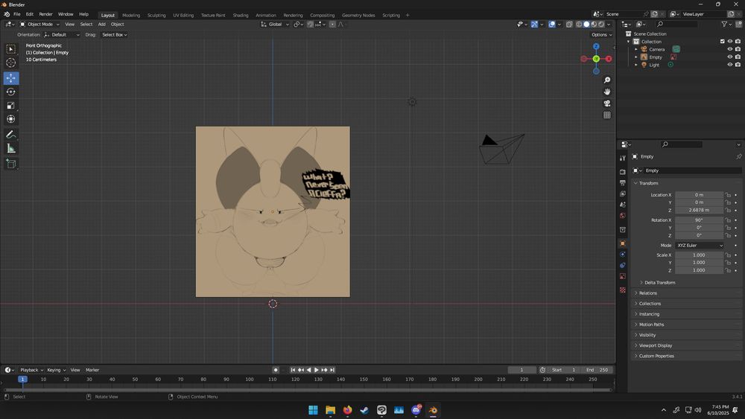
Task: Open the Render properties tab
Action: [622, 172]
